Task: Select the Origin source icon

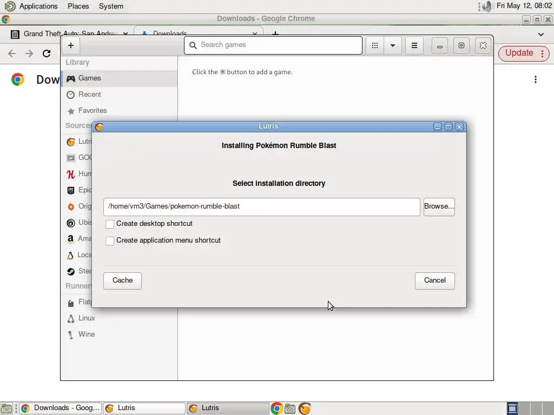Action: (71, 206)
